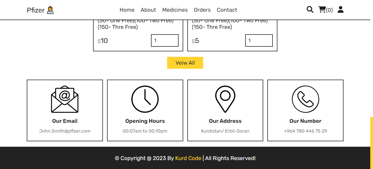
Task: Click the Opening Hours heading
Action: click(145, 121)
